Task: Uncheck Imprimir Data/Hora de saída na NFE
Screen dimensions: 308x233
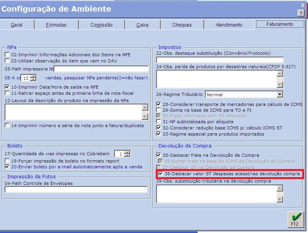Action: point(7,87)
